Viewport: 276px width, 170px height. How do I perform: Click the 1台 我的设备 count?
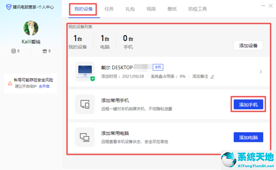click(78, 42)
